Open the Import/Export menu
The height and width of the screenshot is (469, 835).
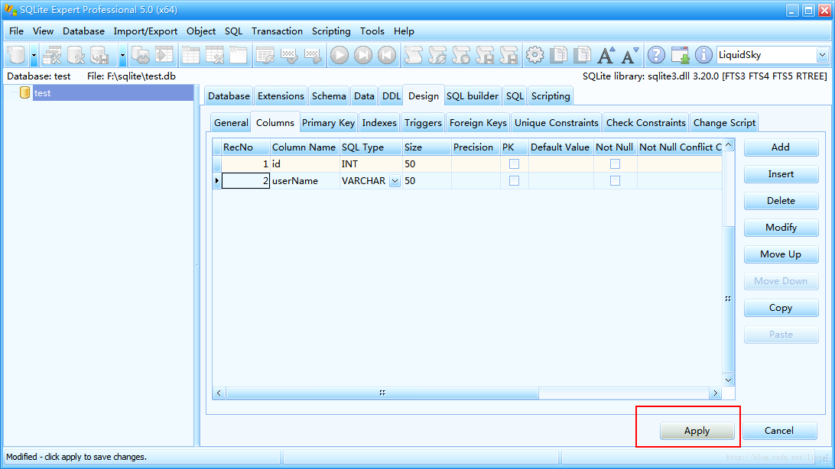click(145, 31)
